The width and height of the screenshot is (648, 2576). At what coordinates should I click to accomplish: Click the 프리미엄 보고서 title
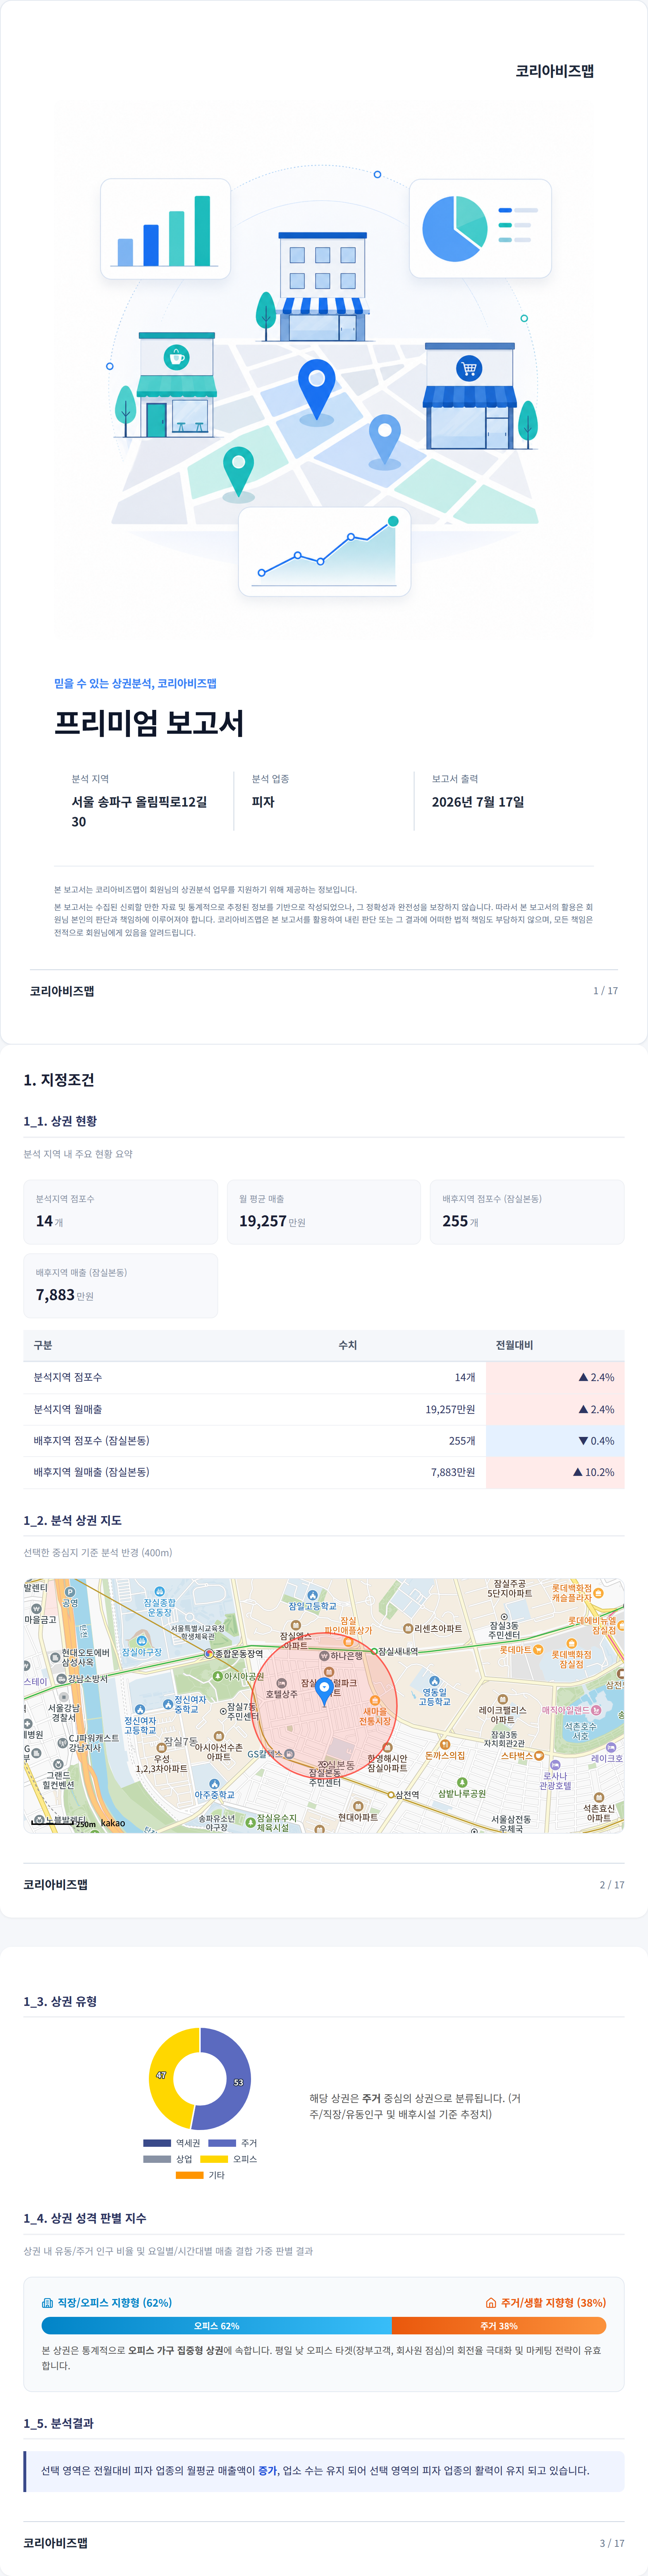pyautogui.click(x=149, y=723)
